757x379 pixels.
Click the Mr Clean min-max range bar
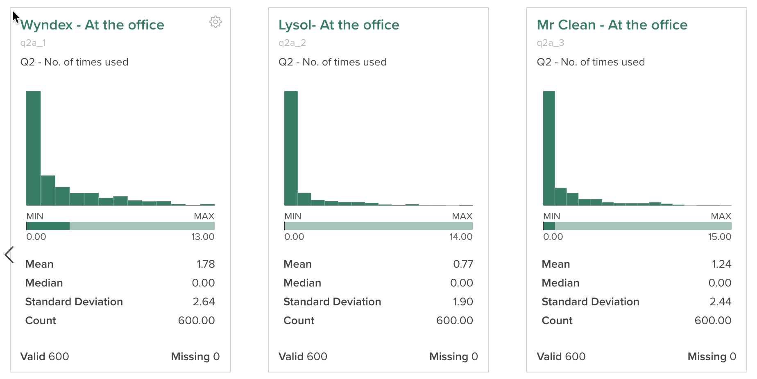pyautogui.click(x=637, y=226)
